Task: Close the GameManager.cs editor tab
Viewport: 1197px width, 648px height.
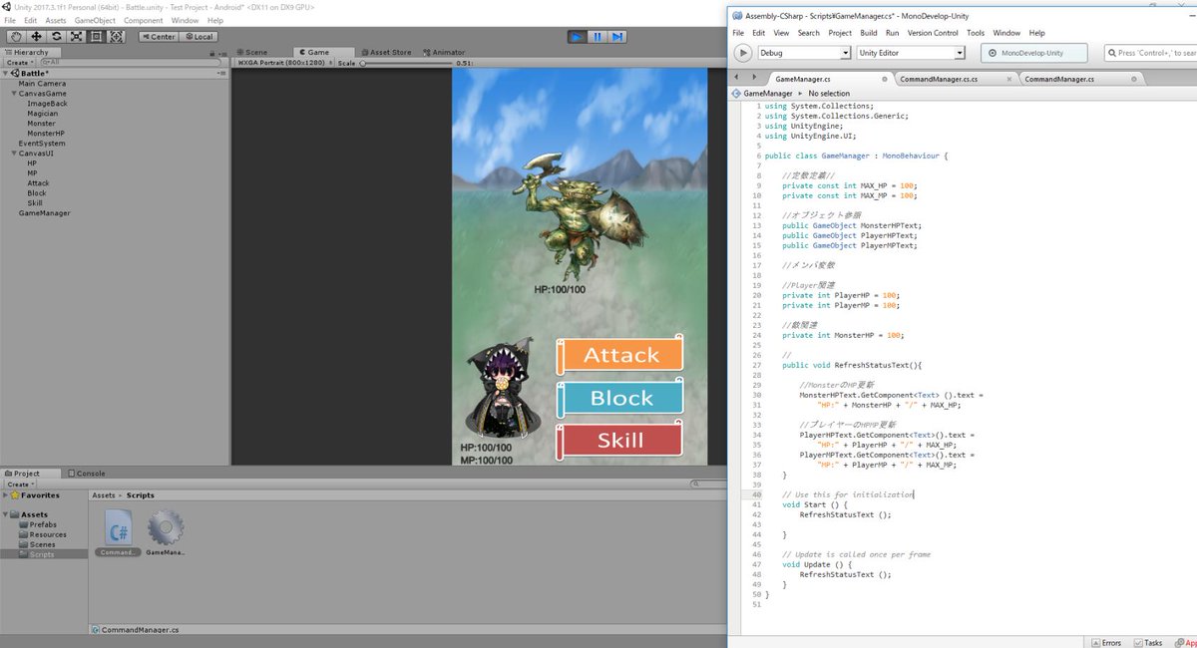Action: [884, 79]
